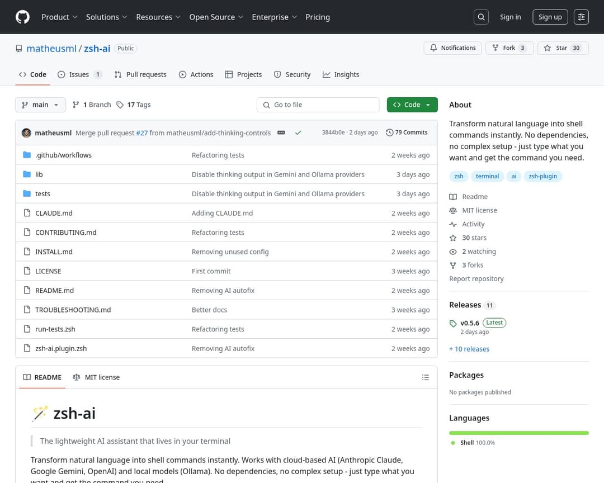Click the fork icon next to 3 forks
604x483 pixels.
[x=453, y=266]
